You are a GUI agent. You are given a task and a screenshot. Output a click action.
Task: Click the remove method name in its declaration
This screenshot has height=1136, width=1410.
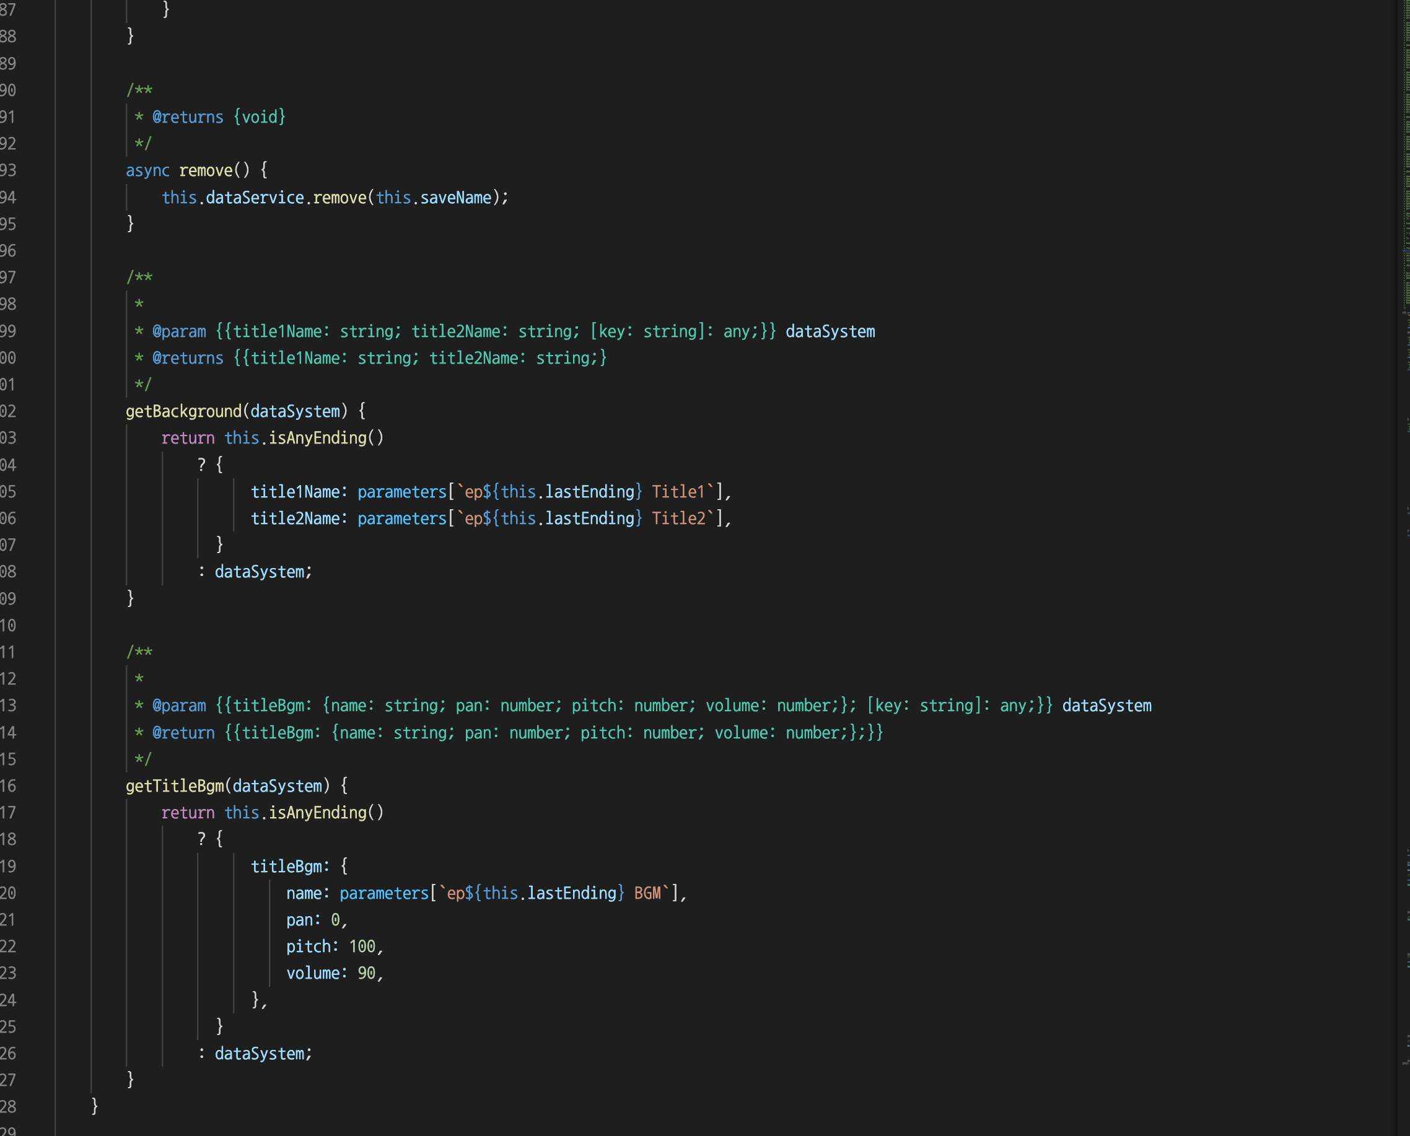pos(206,171)
